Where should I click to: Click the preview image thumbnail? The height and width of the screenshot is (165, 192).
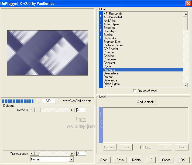tap(47, 53)
